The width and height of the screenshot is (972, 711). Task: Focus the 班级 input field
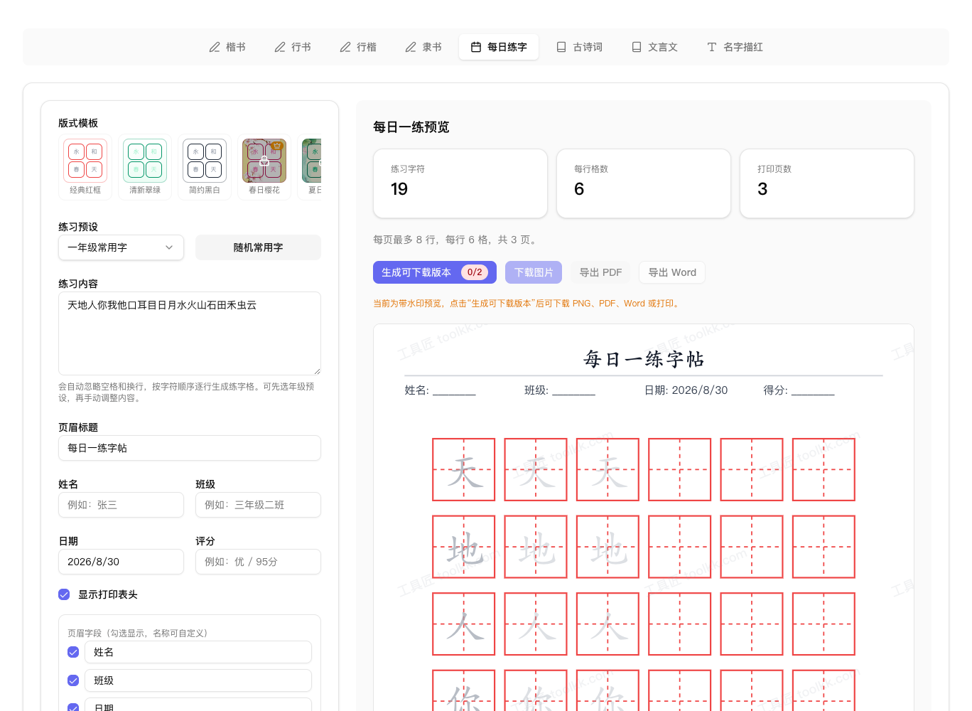click(x=258, y=505)
